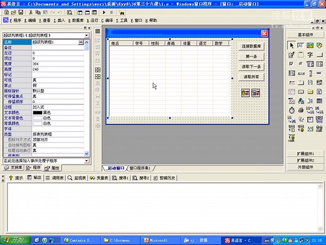Screen dimensions: 326x245
Task: Click the Run play arrow icon
Action: pos(104,13)
